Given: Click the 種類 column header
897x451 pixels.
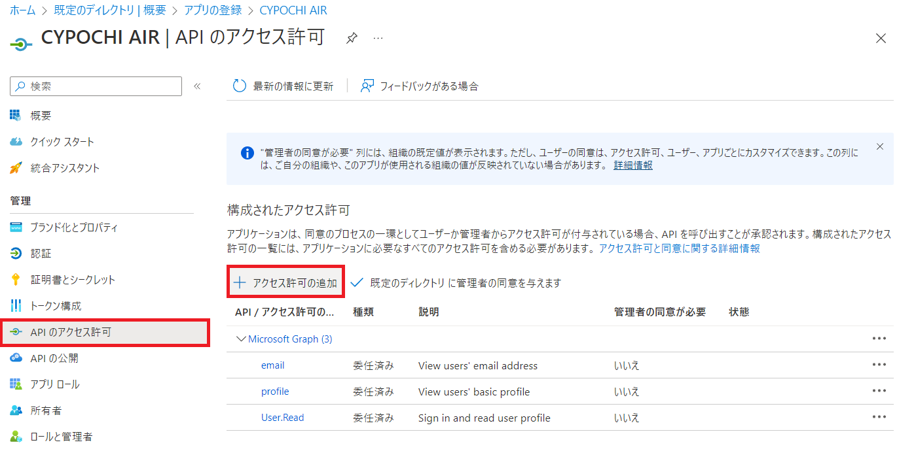Looking at the screenshot, I should 363,312.
